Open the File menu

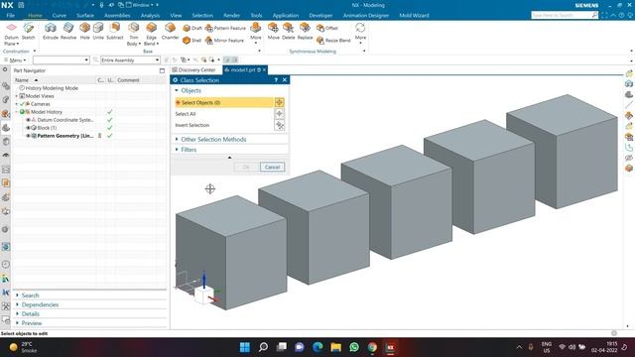11,16
